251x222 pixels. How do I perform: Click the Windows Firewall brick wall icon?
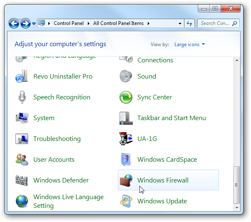pyautogui.click(x=126, y=180)
